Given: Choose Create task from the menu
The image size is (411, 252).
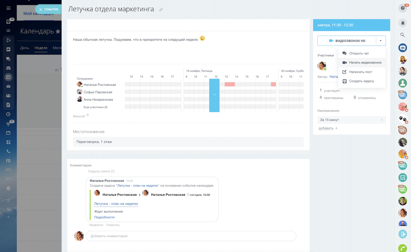Looking at the screenshot, I should pos(361,81).
